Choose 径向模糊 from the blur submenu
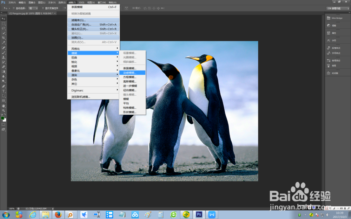Screen dimensions: 351x219 (x=132, y=90)
